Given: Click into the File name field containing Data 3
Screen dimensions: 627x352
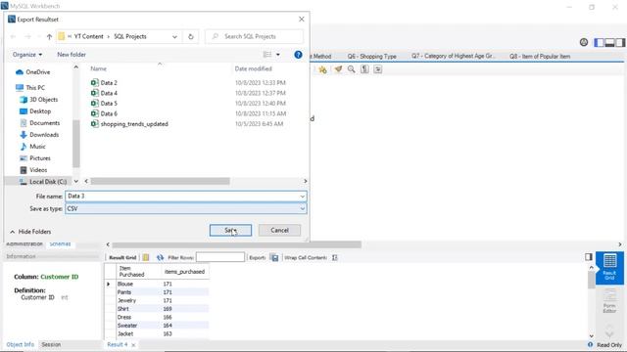Looking at the screenshot, I should click(x=182, y=197).
